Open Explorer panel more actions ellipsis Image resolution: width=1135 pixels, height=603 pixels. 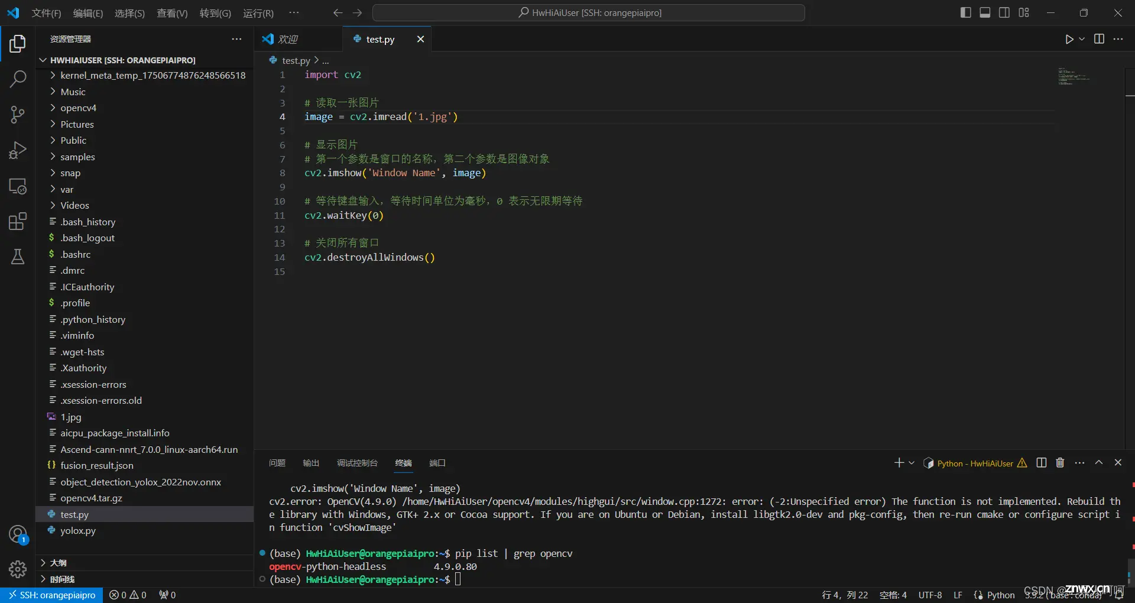click(236, 39)
